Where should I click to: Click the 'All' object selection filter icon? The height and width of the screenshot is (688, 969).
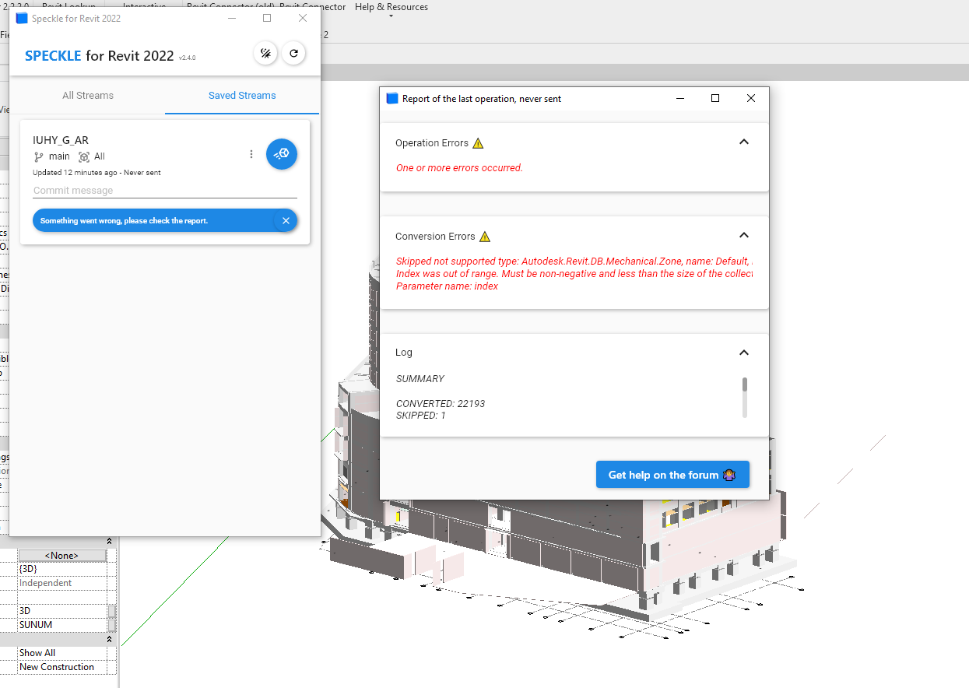point(84,156)
